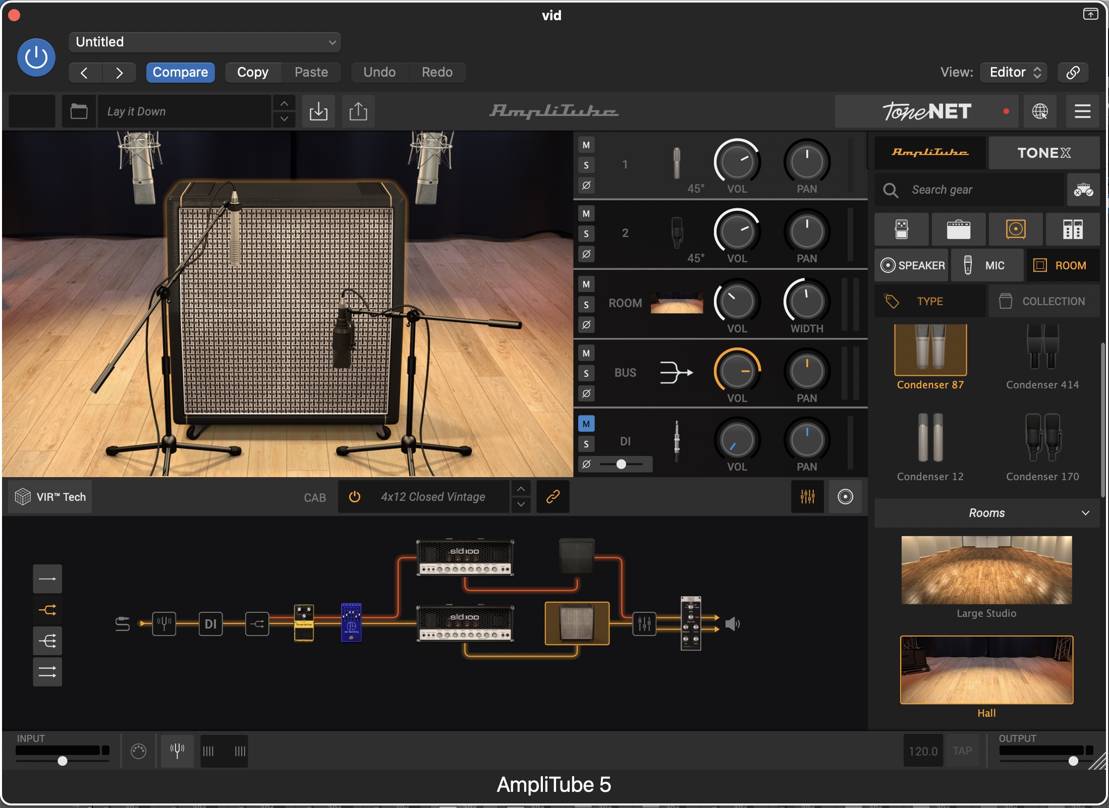Solo the ROOM channel
The image size is (1109, 808).
586,305
